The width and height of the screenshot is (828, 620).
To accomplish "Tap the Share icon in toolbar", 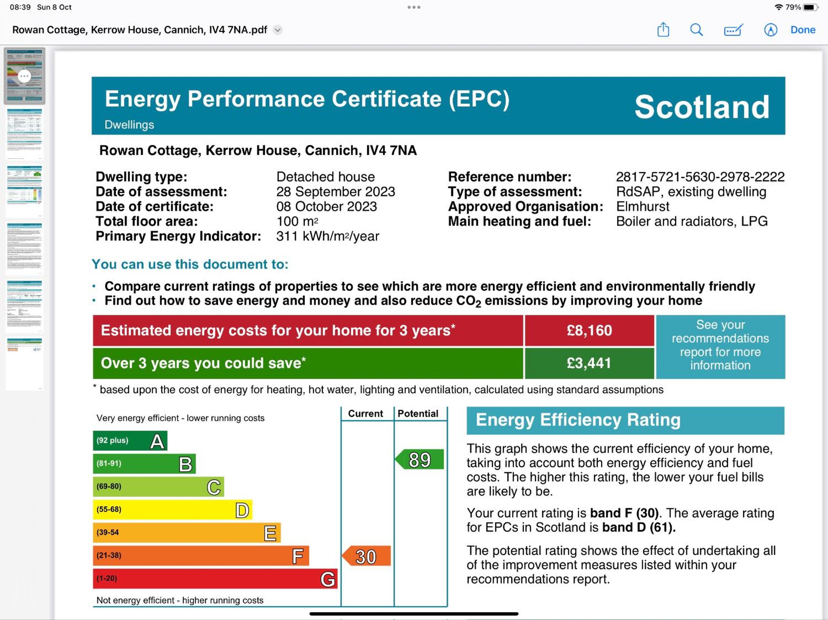I will tap(663, 30).
